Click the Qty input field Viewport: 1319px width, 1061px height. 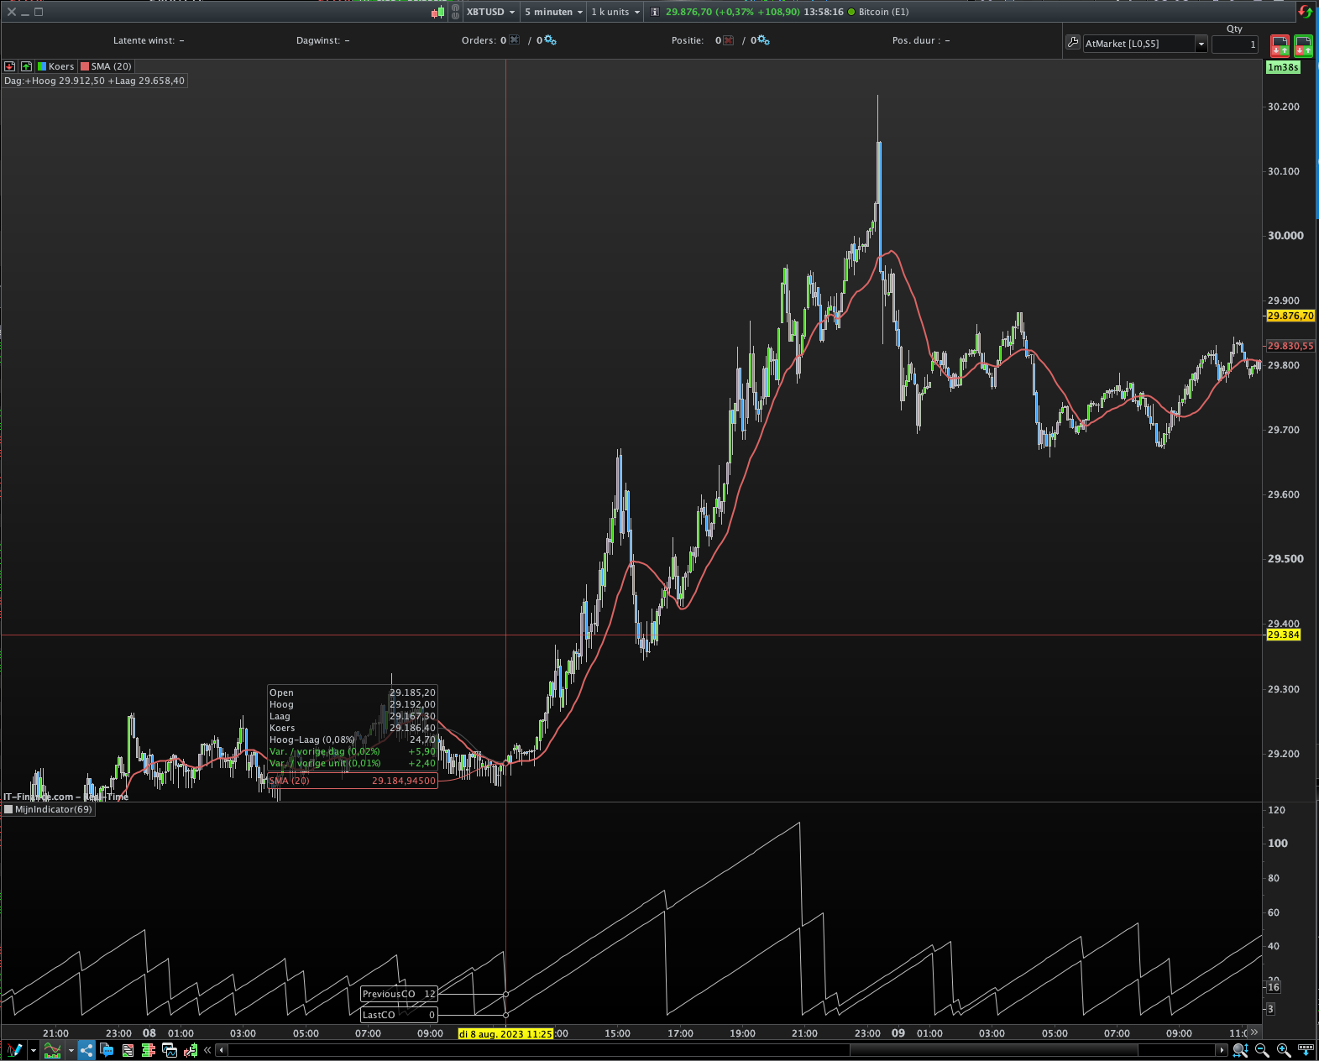pos(1234,44)
